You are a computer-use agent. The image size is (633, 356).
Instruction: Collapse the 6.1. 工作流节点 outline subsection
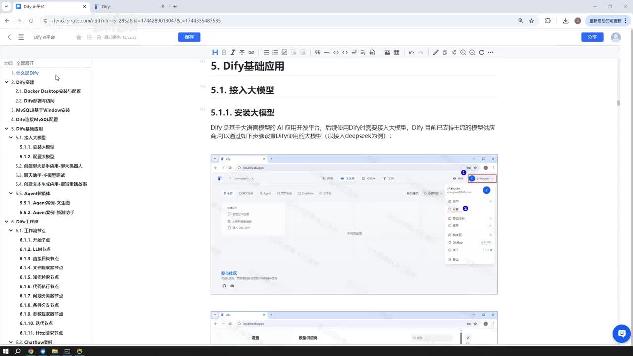tap(11, 231)
